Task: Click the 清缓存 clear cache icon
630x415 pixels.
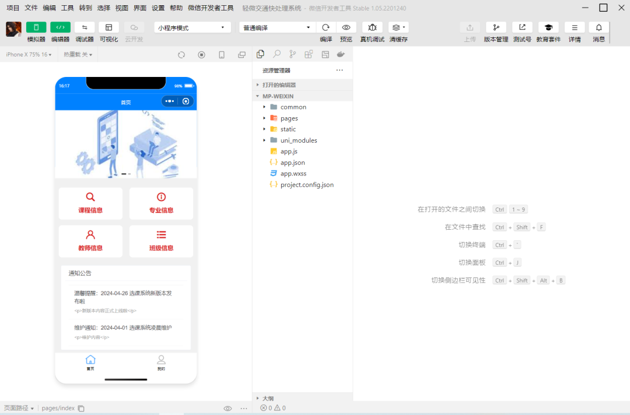Action: (397, 27)
